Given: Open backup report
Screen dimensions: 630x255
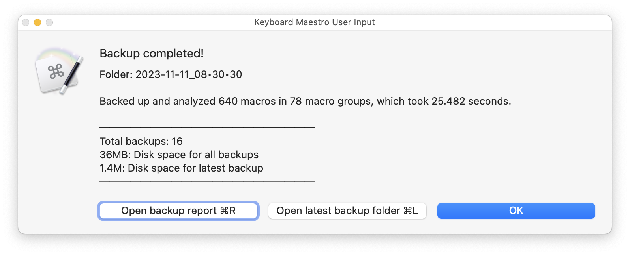Looking at the screenshot, I should pos(178,211).
